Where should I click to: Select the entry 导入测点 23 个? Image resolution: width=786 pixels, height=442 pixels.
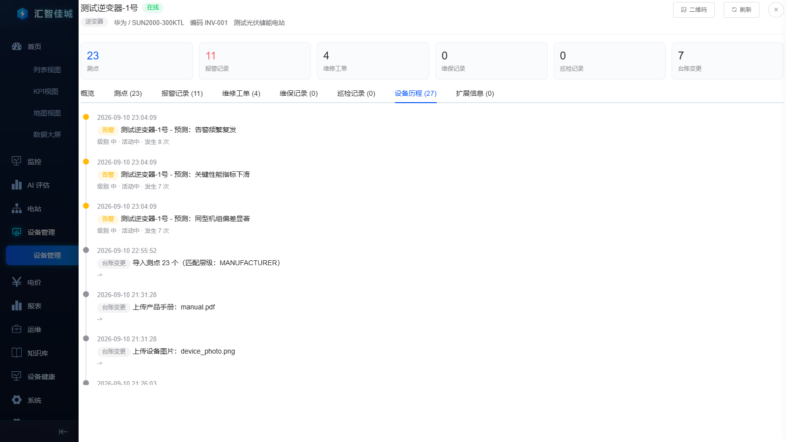click(x=206, y=263)
